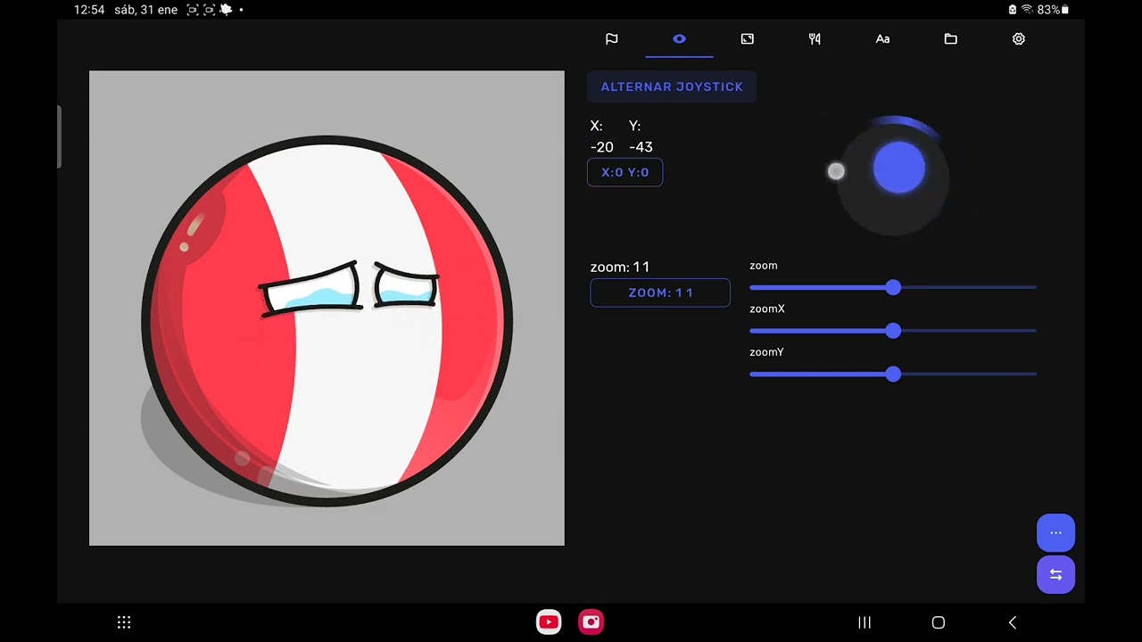1142x642 pixels.
Task: Click the zoomX label text
Action: (x=767, y=309)
